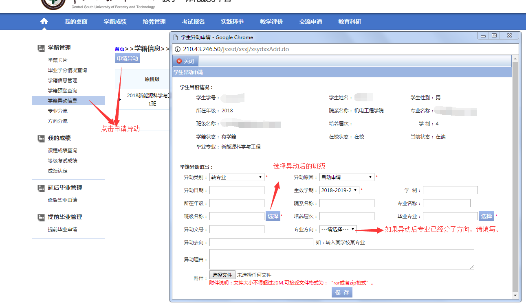Click the page info icon beside URL
526x304 pixels.
pos(178,49)
